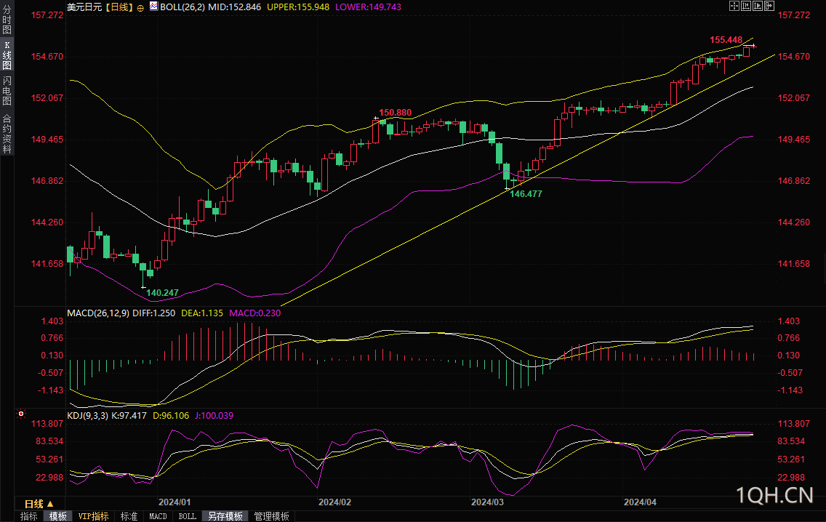Select the 指标 tab
826x522 pixels.
[x=29, y=516]
